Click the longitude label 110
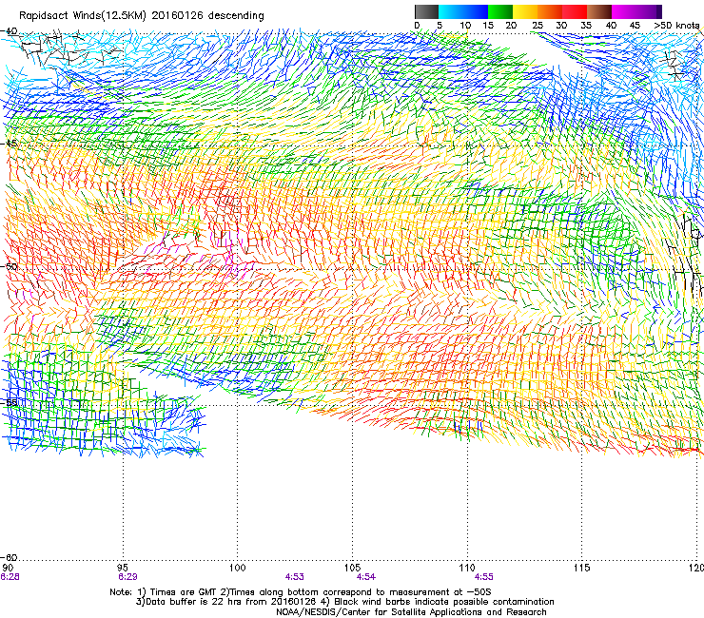This screenshot has width=704, height=618. coord(467,568)
